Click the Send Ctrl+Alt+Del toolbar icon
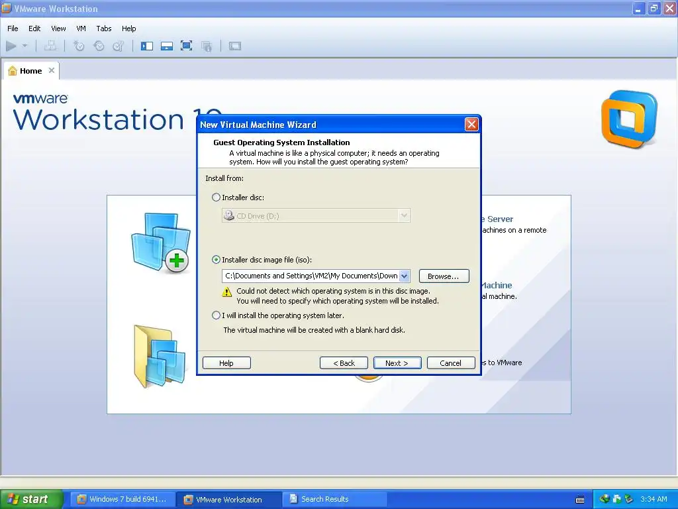Viewport: 678px width, 509px height. (50, 46)
